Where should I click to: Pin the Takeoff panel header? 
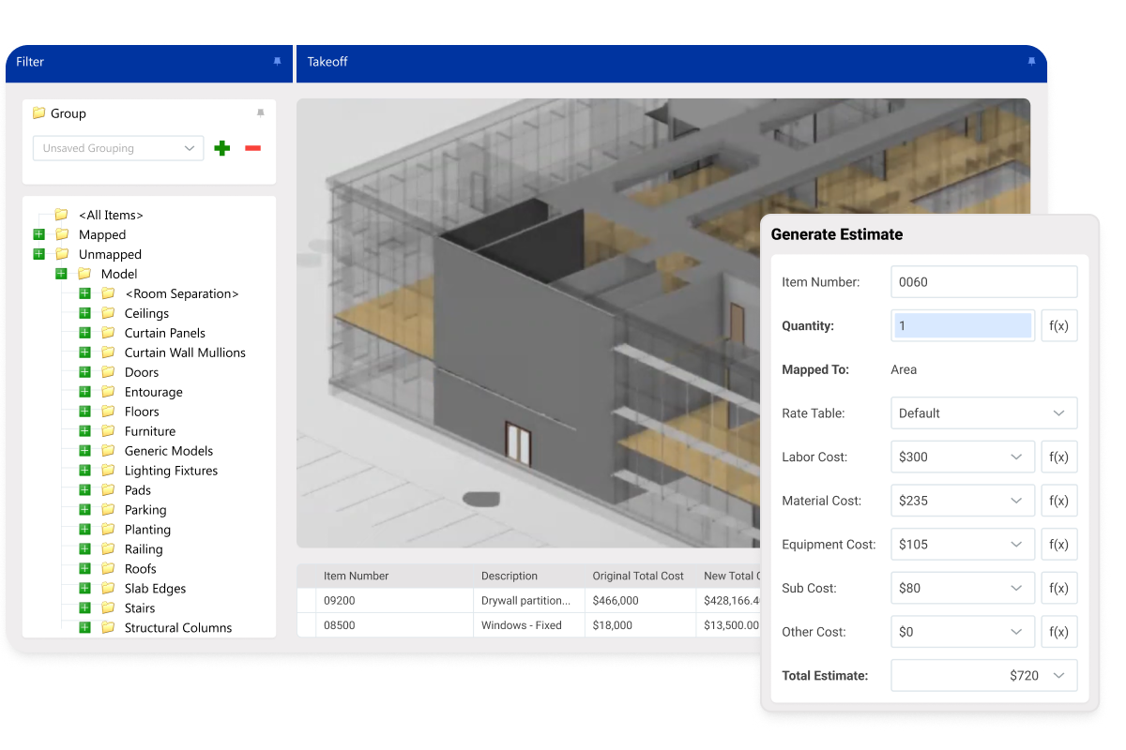[1031, 62]
